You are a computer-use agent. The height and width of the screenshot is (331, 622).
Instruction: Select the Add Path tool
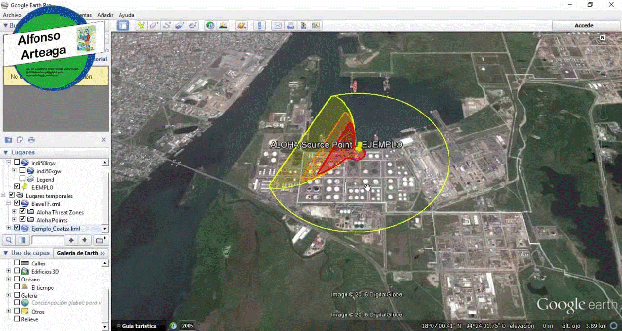167,26
